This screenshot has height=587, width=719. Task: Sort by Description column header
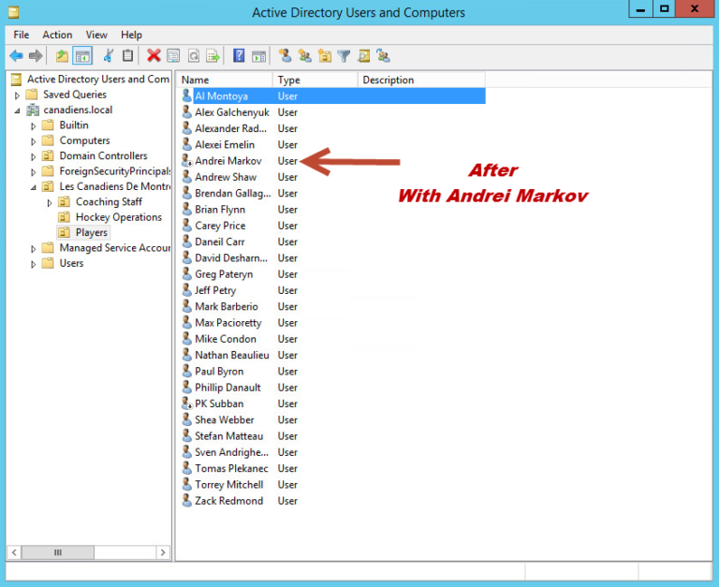421,80
